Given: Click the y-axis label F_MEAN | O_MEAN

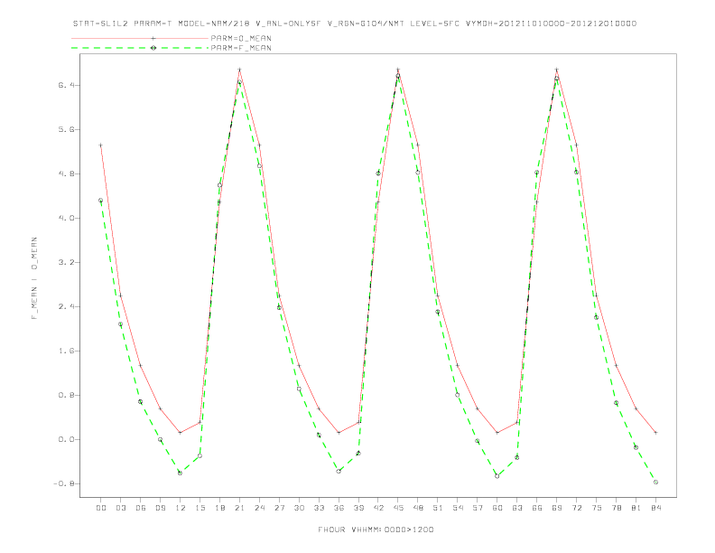Looking at the screenshot, I should pyautogui.click(x=34, y=278).
